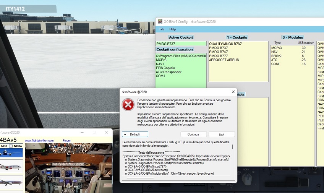Screen dimensions: 324x193
Task: Click the exception details vertical scrollbar
Action: [x=232, y=147]
